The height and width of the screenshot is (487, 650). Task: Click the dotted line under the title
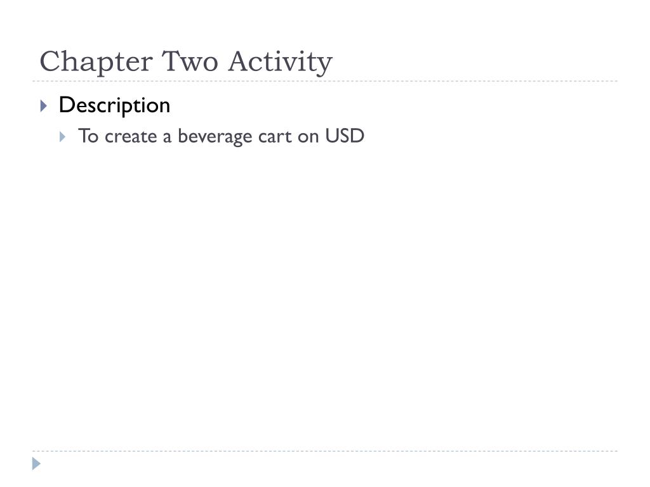point(325,81)
